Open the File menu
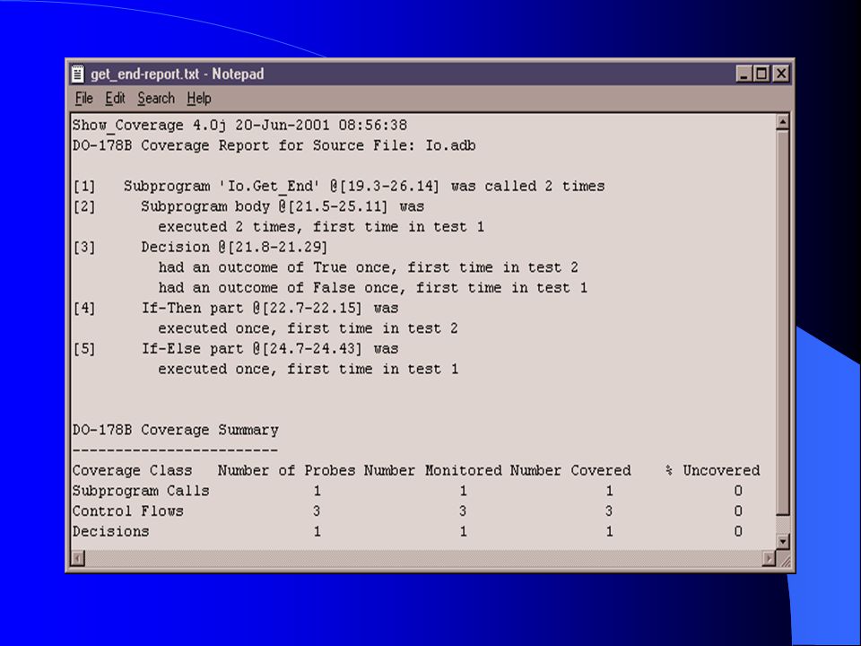 (84, 99)
